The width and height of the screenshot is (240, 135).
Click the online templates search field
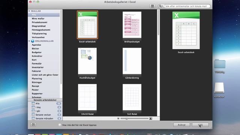(187, 6)
